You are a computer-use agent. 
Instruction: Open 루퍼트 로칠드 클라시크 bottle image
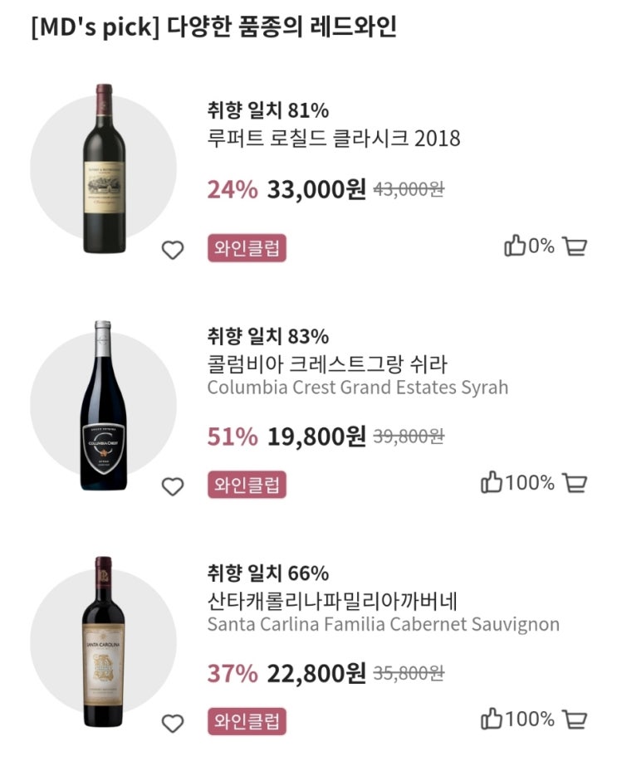coord(104,162)
